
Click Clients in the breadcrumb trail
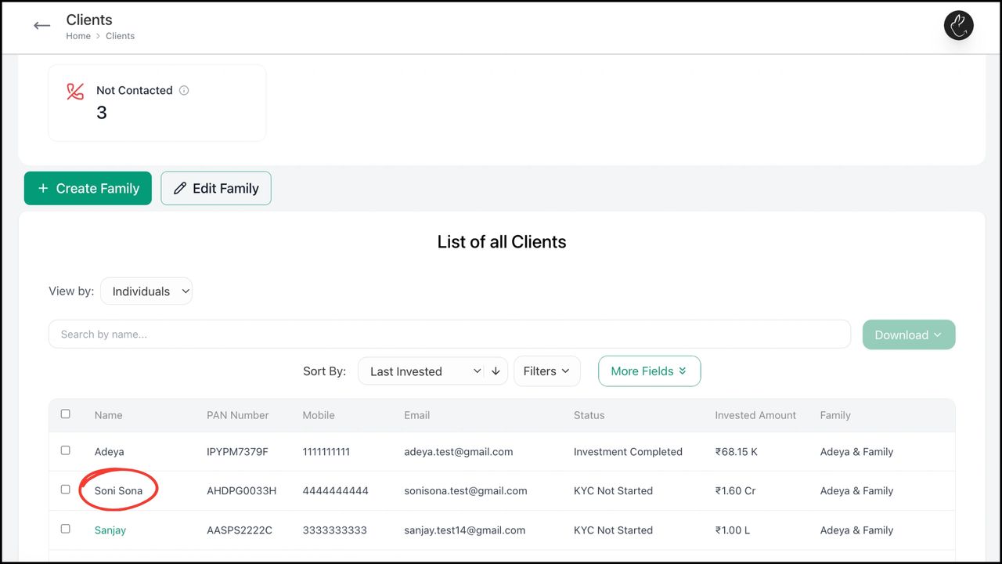120,35
